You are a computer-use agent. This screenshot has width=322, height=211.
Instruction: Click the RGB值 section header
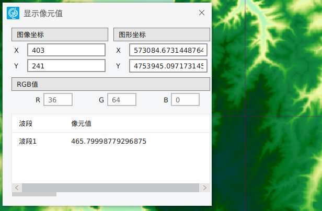(110, 84)
